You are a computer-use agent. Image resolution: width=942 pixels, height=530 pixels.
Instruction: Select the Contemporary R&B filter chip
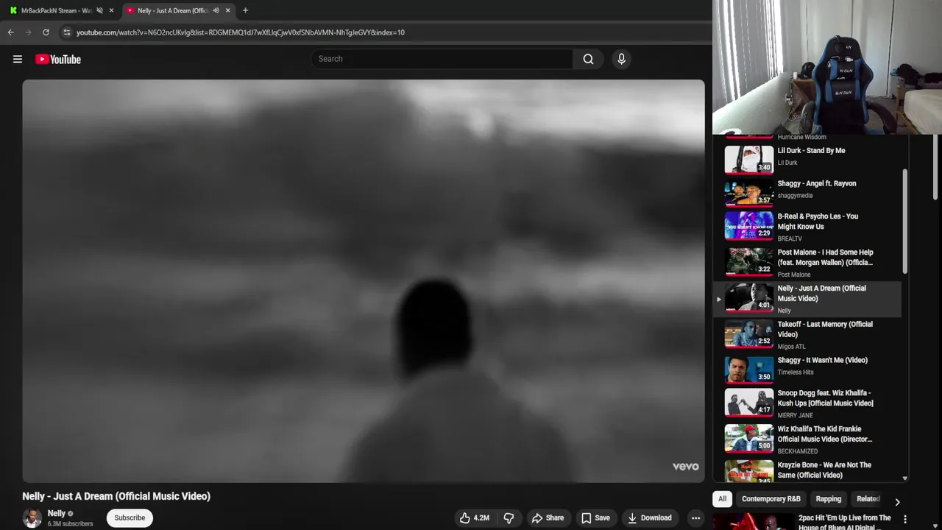click(771, 499)
